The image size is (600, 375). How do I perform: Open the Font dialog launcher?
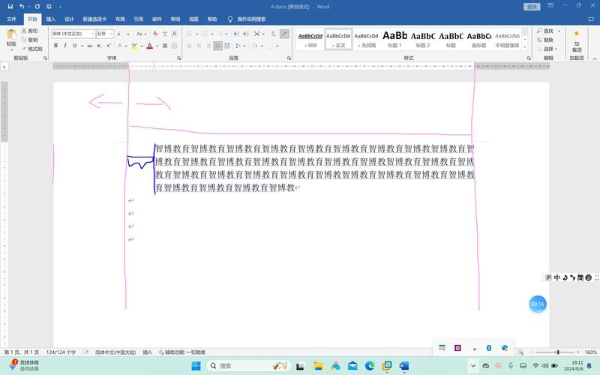178,58
